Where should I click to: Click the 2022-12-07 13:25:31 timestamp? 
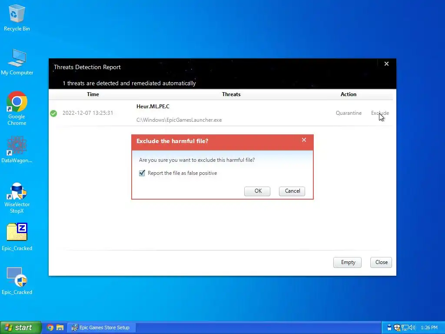tap(88, 113)
